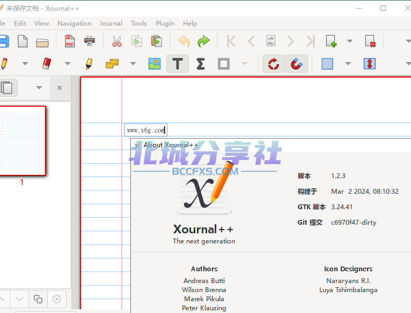Viewport: 411px width, 313px height.
Task: Select the Text tool
Action: 178,64
